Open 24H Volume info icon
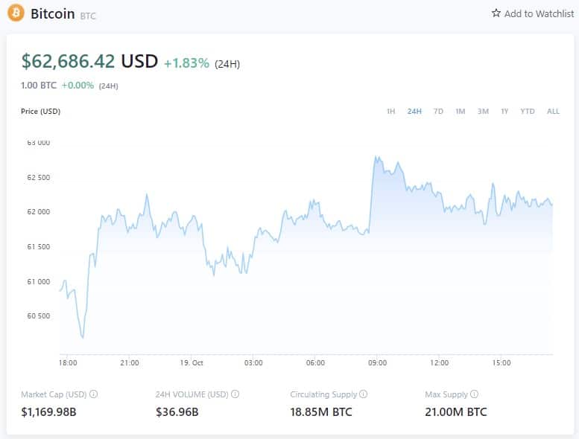Viewport: 579px width, 439px height. click(x=235, y=394)
